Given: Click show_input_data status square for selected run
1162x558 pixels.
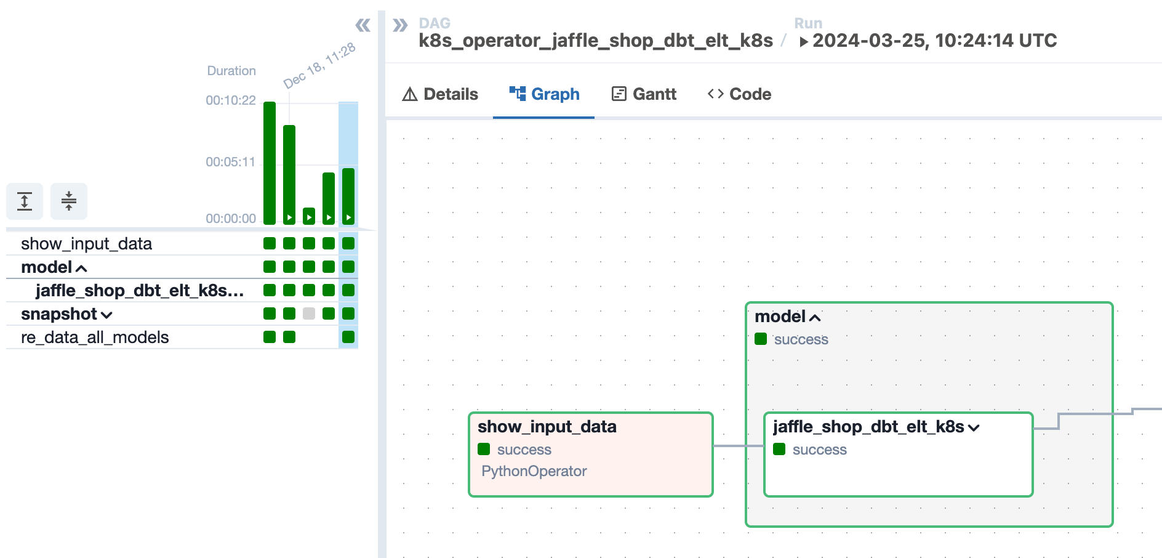Looking at the screenshot, I should pos(348,243).
